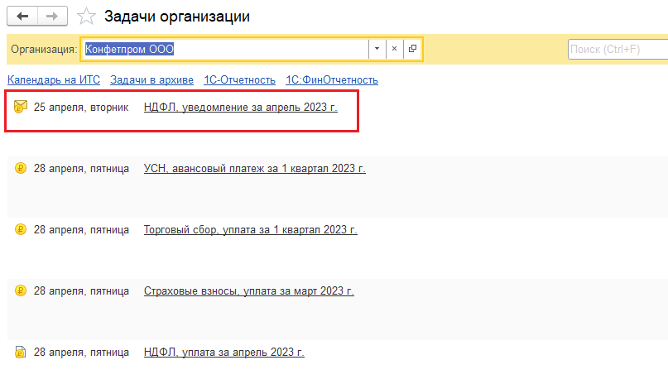Click the ruble coin icon for Страховые взносы
Viewport: 668px width, 384px height.
point(21,290)
